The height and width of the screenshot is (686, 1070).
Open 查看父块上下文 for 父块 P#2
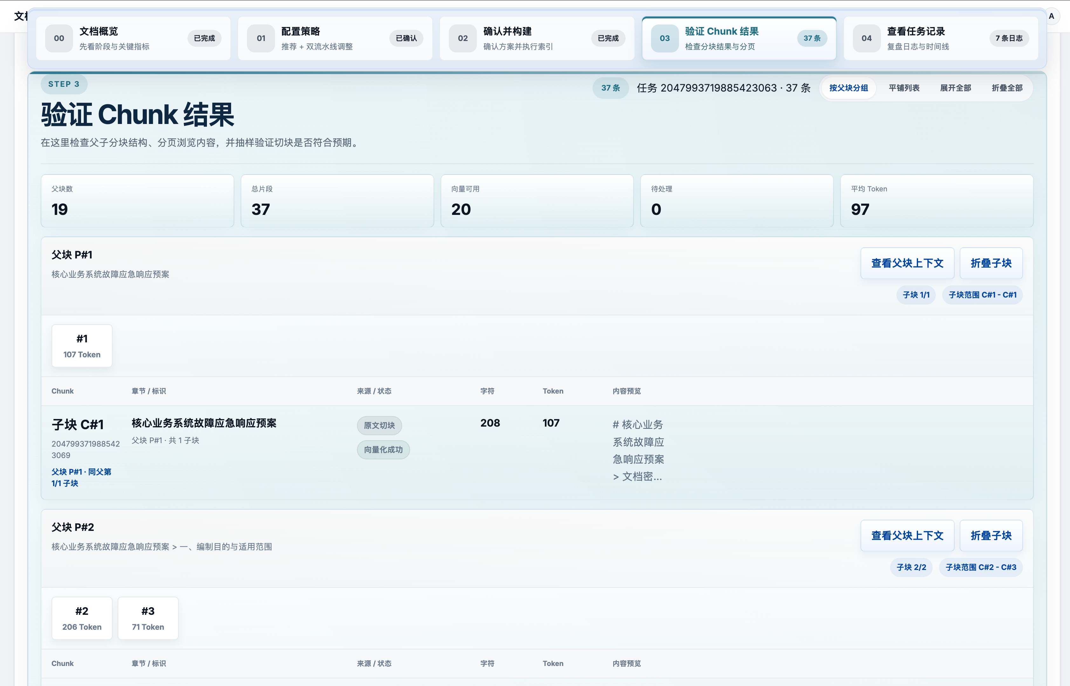[x=907, y=535]
